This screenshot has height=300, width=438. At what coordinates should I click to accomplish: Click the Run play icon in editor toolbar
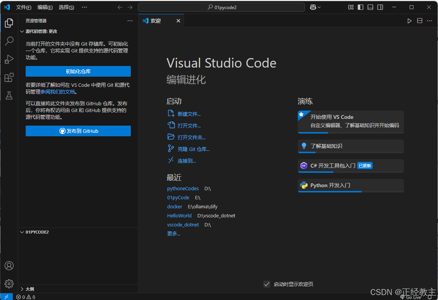point(410,21)
